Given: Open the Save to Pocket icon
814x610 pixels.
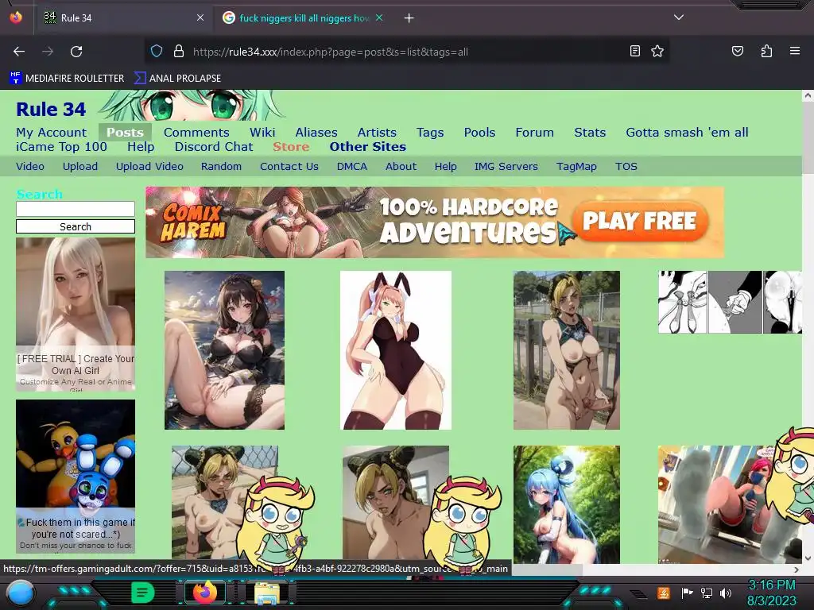Looking at the screenshot, I should coord(737,51).
